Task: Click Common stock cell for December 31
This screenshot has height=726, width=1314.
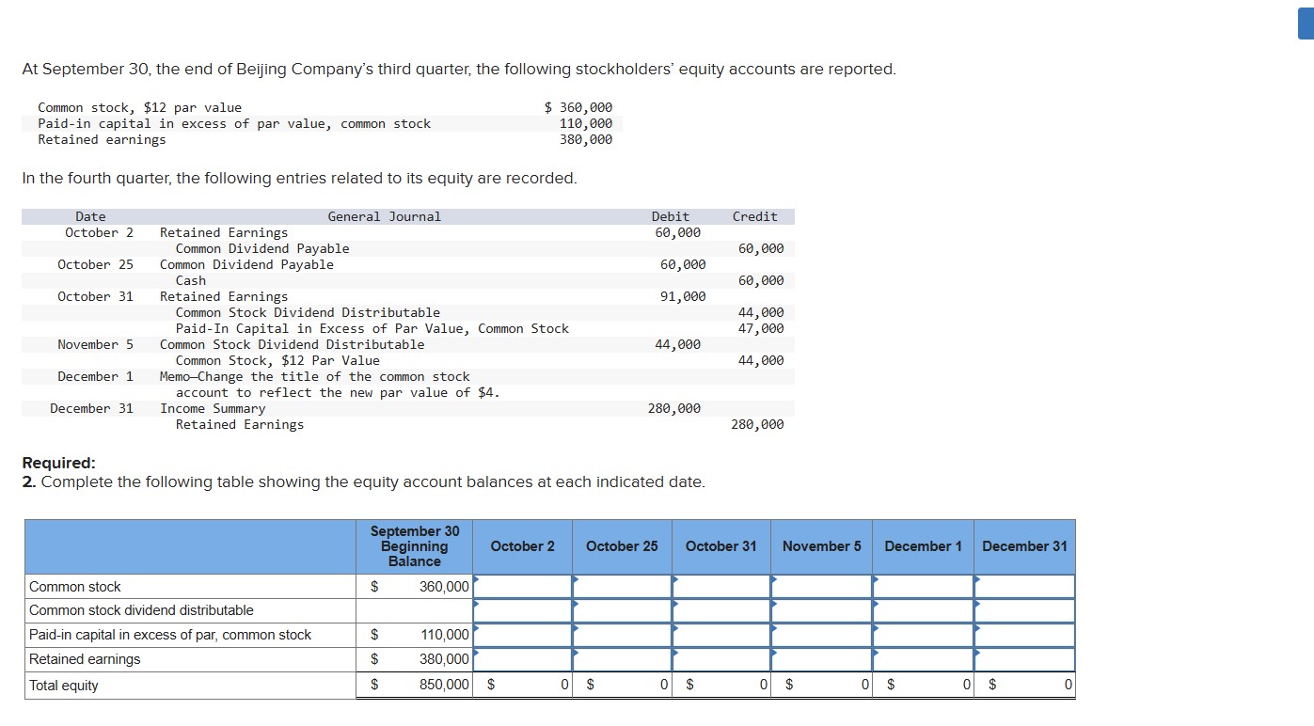Action: (x=1024, y=587)
